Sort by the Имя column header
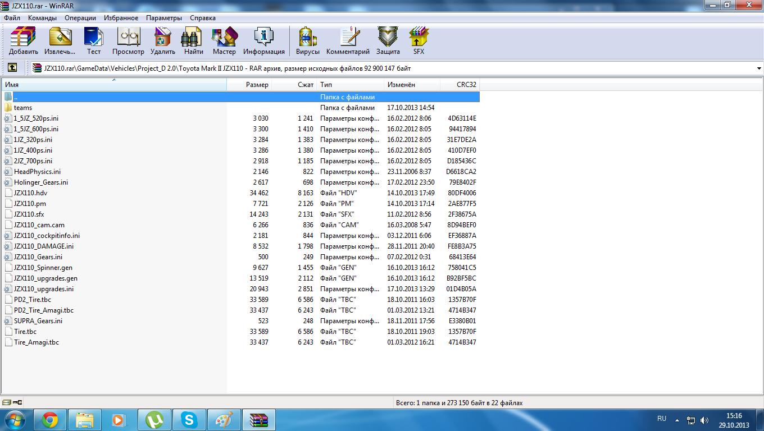Viewport: 764px width, 431px height. point(114,85)
